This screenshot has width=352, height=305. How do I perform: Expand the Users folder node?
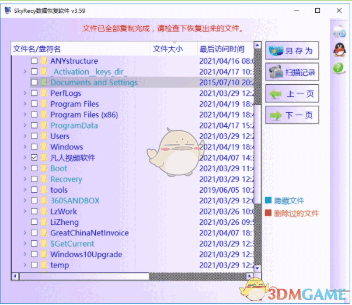(25, 136)
